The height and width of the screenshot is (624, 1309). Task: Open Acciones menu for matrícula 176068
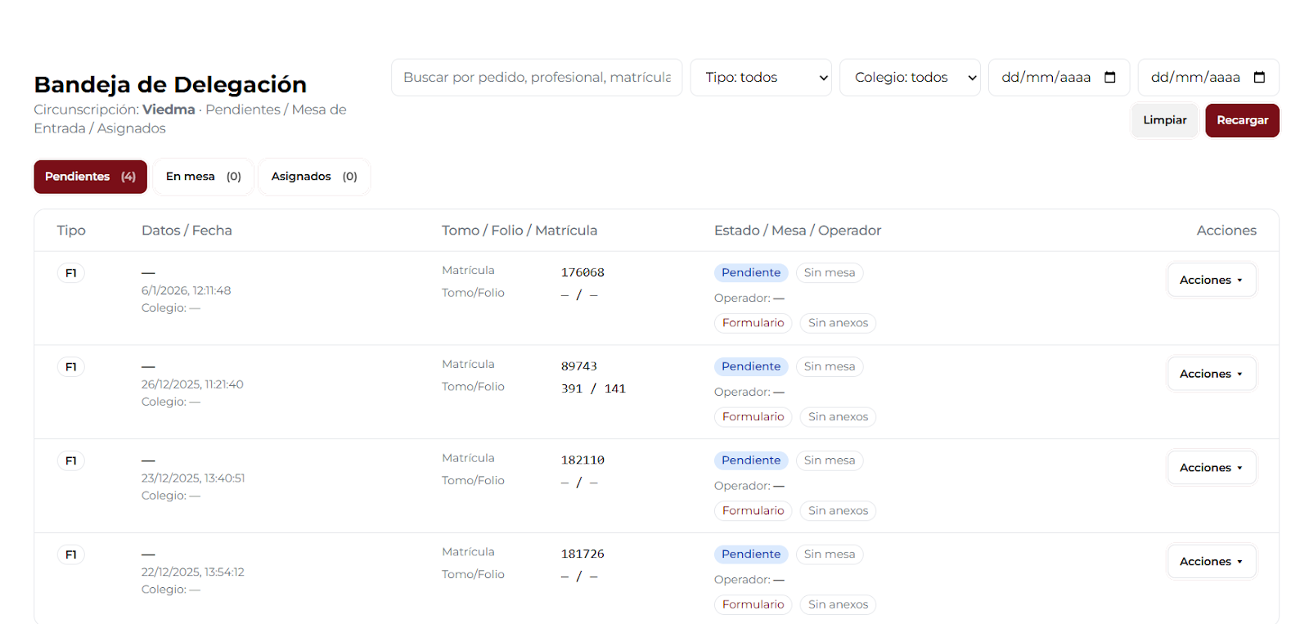pos(1211,280)
